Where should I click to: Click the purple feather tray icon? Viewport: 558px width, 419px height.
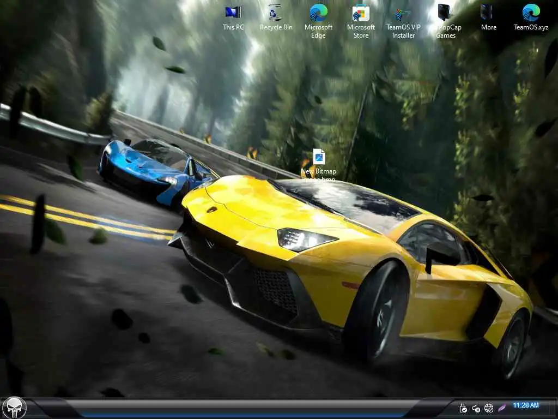(x=502, y=408)
